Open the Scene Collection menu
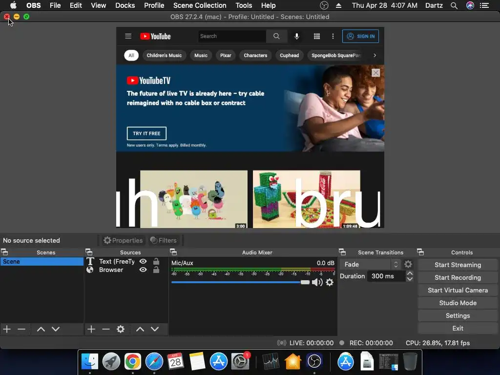Image resolution: width=500 pixels, height=375 pixels. (x=200, y=5)
